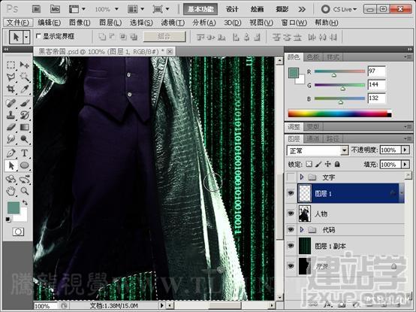Toggle lock position
This screenshot has width=416, height=312.
click(328, 164)
